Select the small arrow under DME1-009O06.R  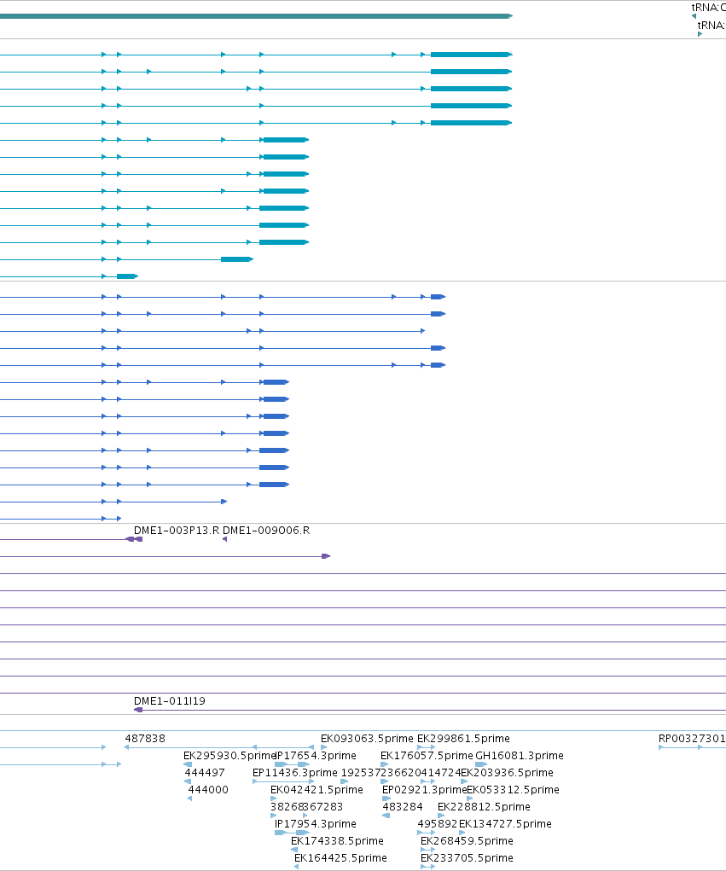coord(224,539)
